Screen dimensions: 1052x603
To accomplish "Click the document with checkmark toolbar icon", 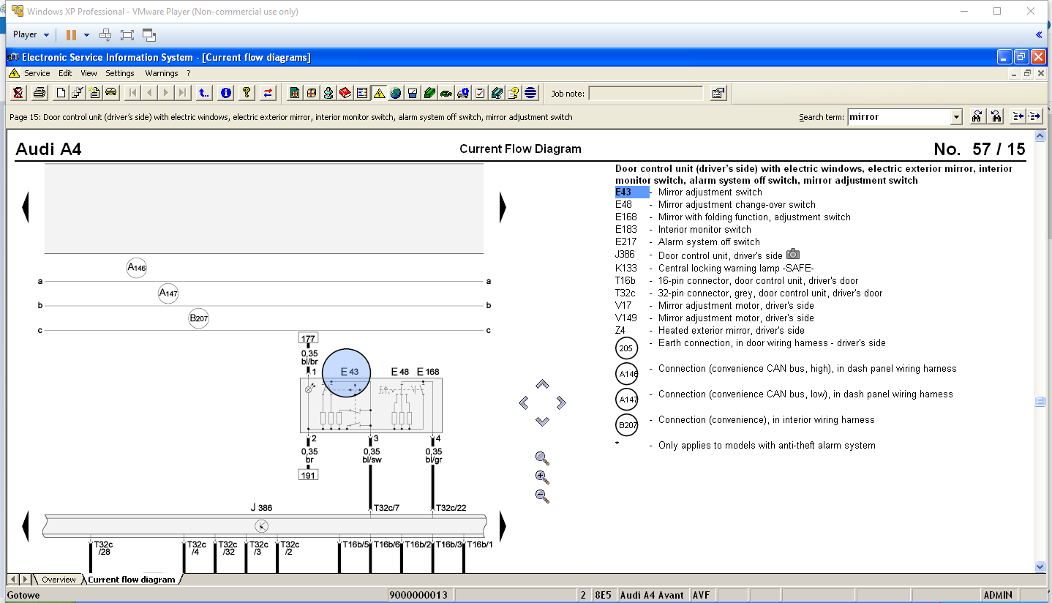I will click(x=78, y=93).
